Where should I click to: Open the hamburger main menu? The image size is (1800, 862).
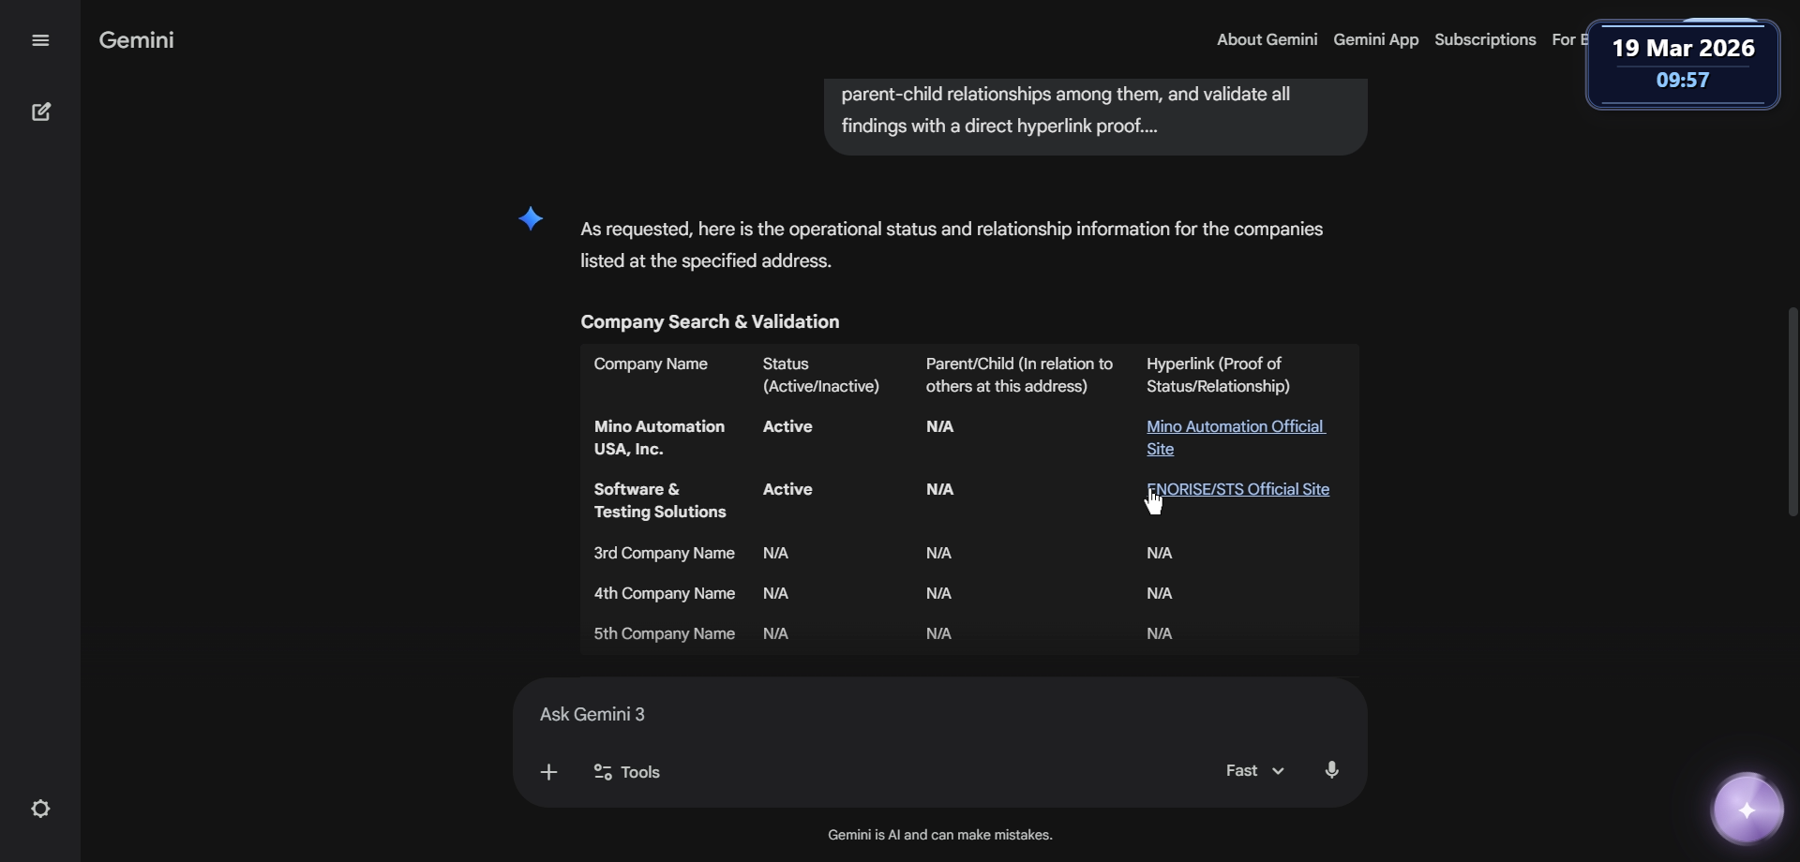point(40,40)
